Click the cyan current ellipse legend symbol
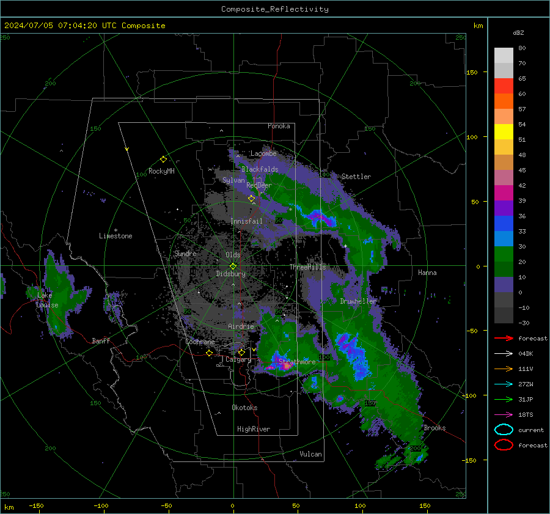 [504, 430]
